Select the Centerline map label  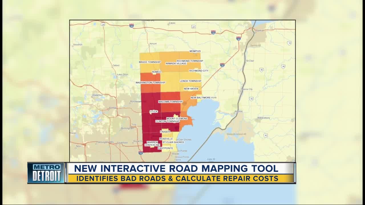[152, 145]
